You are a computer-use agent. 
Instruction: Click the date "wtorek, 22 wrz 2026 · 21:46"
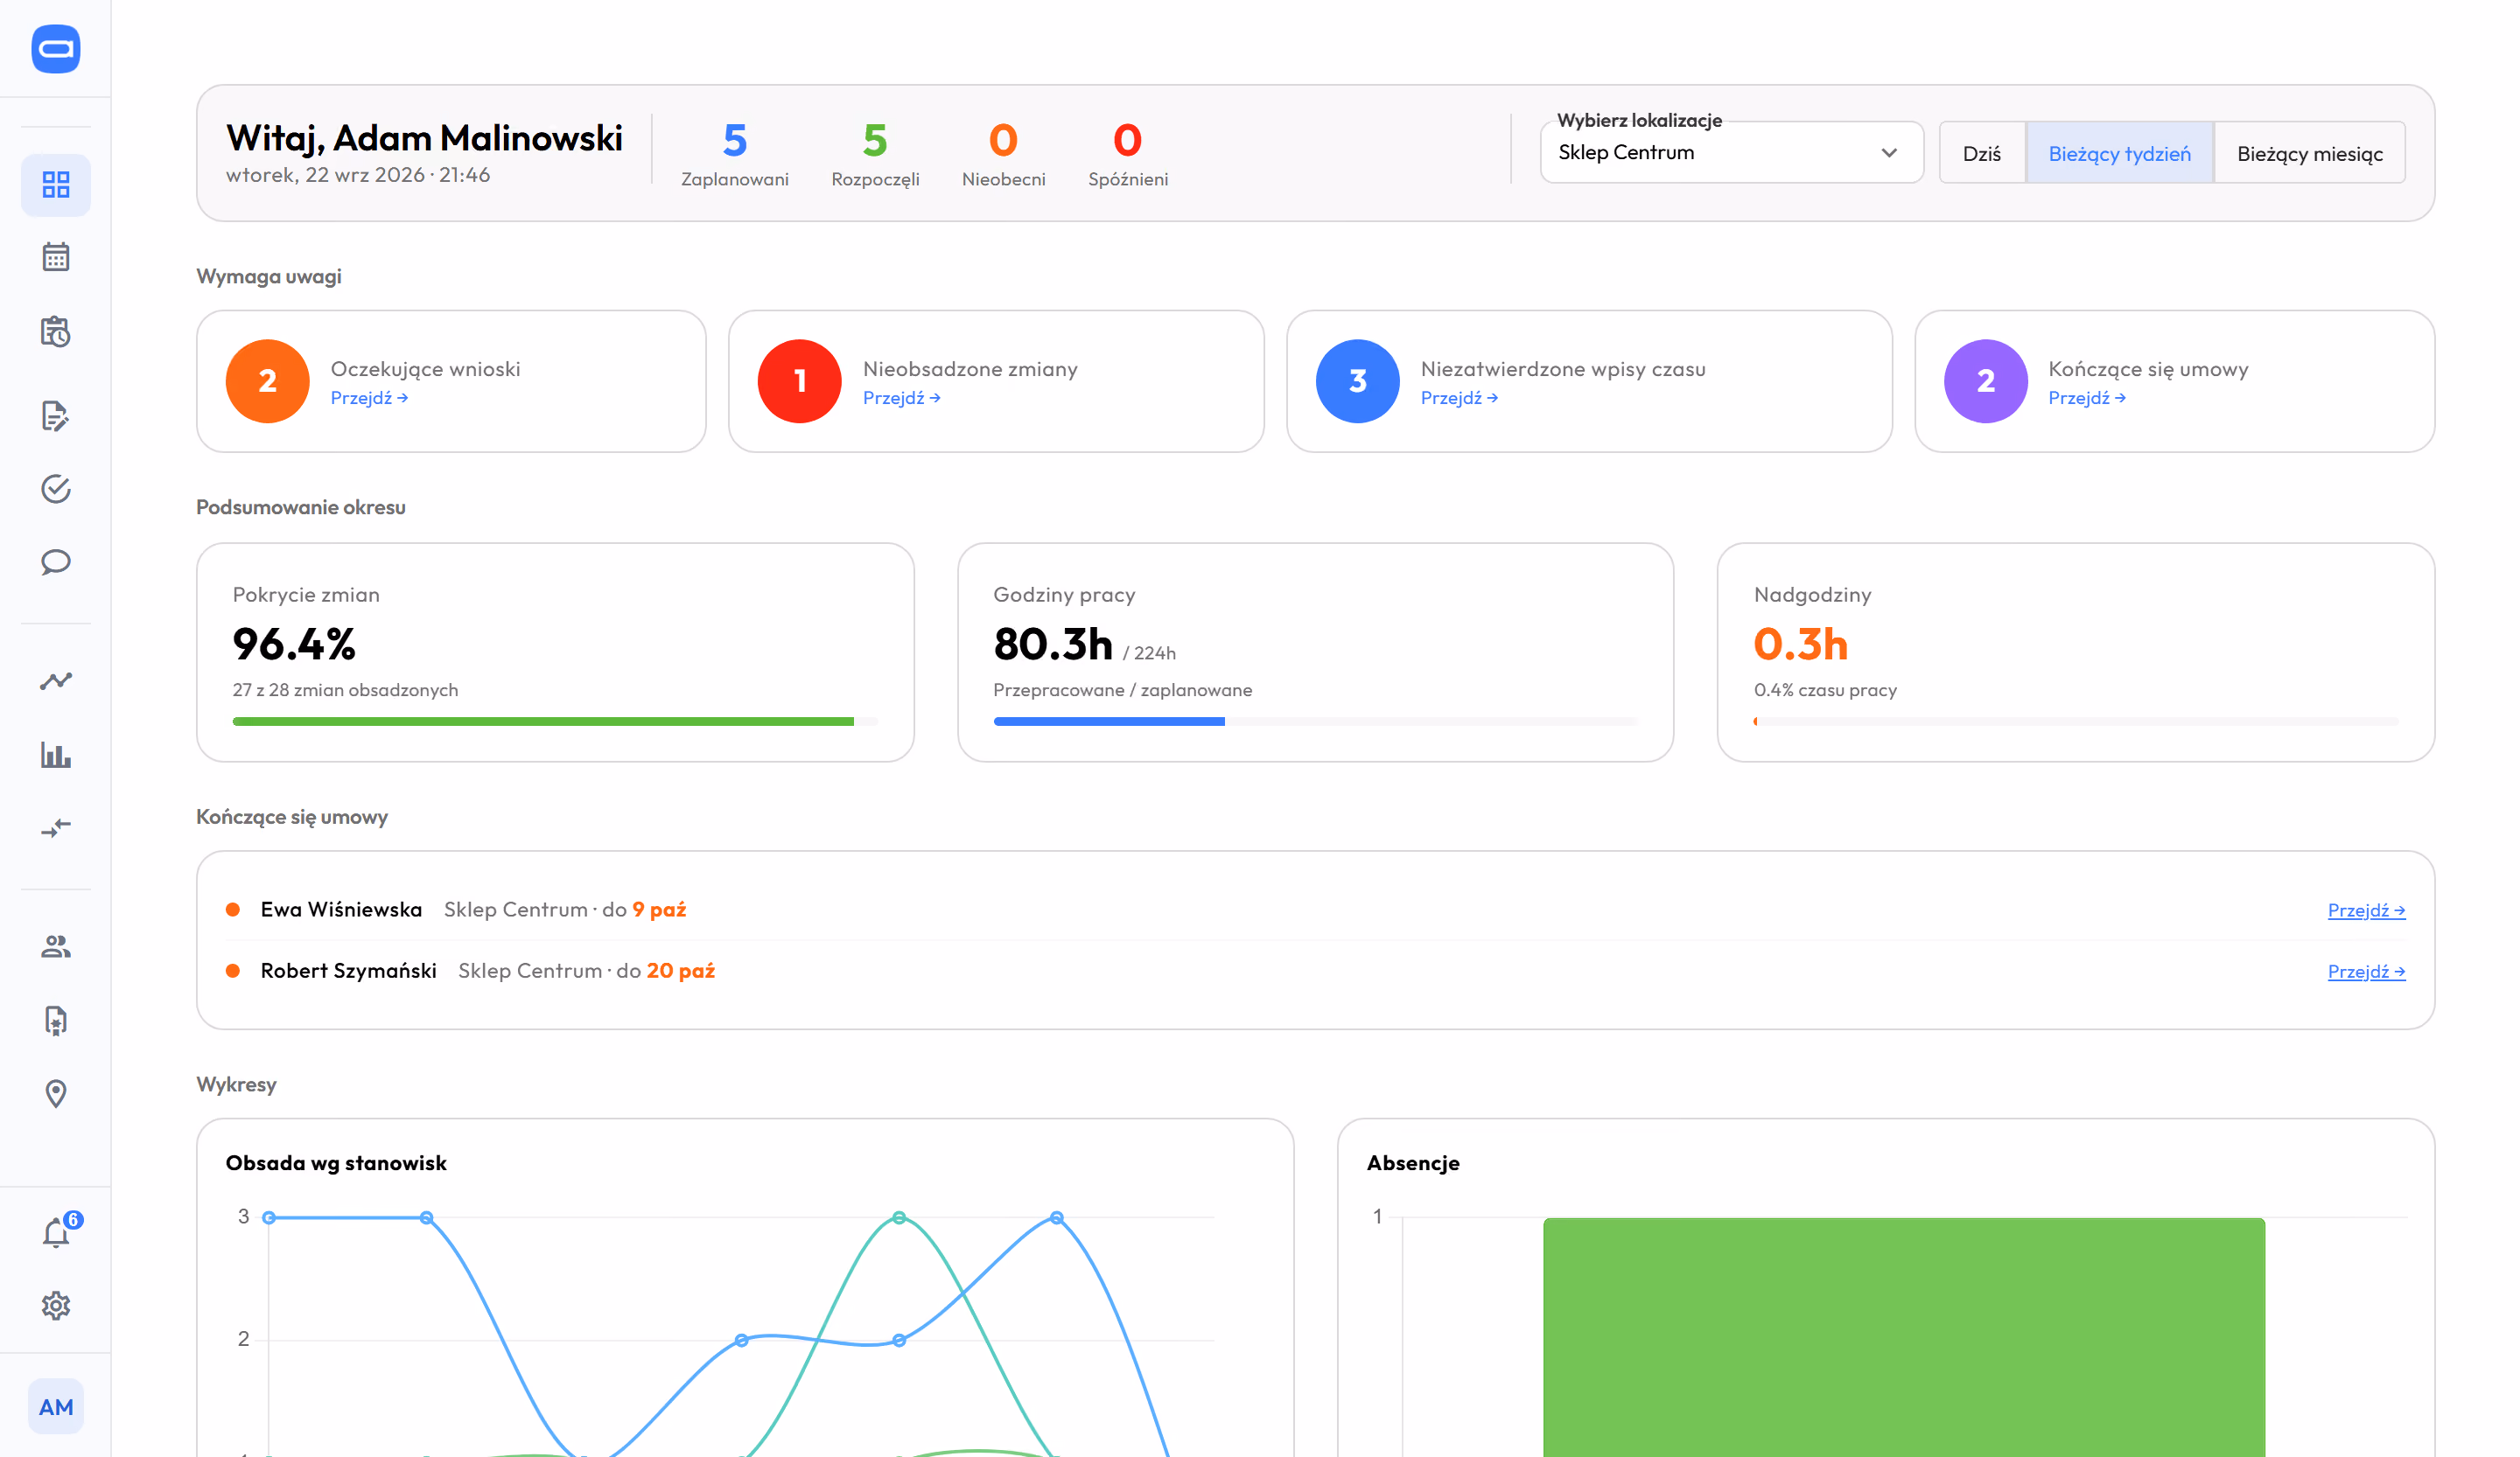click(358, 175)
